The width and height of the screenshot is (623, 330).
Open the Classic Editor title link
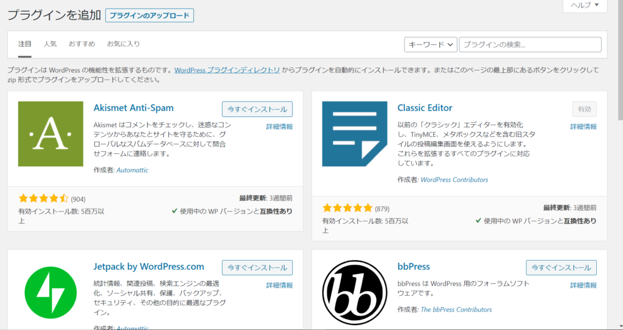tap(425, 108)
